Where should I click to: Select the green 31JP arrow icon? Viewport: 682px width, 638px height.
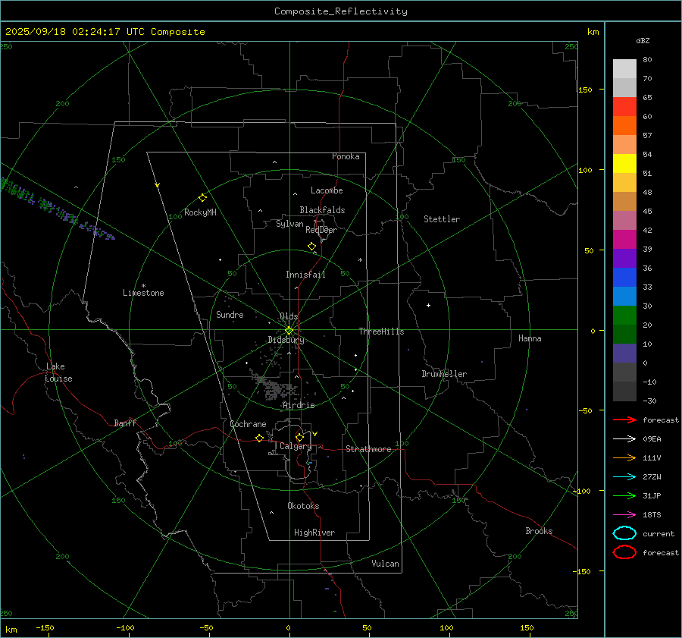click(624, 495)
